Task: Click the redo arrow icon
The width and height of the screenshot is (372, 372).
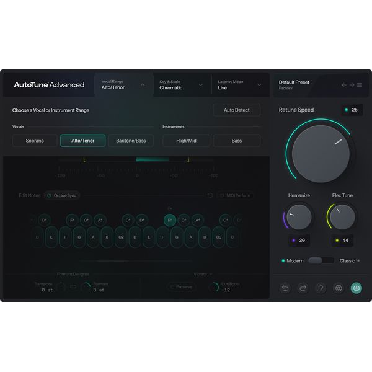Action: click(303, 288)
